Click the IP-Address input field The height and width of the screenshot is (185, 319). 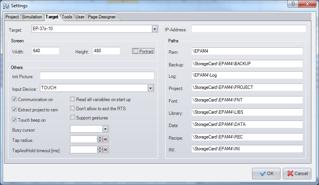249,29
